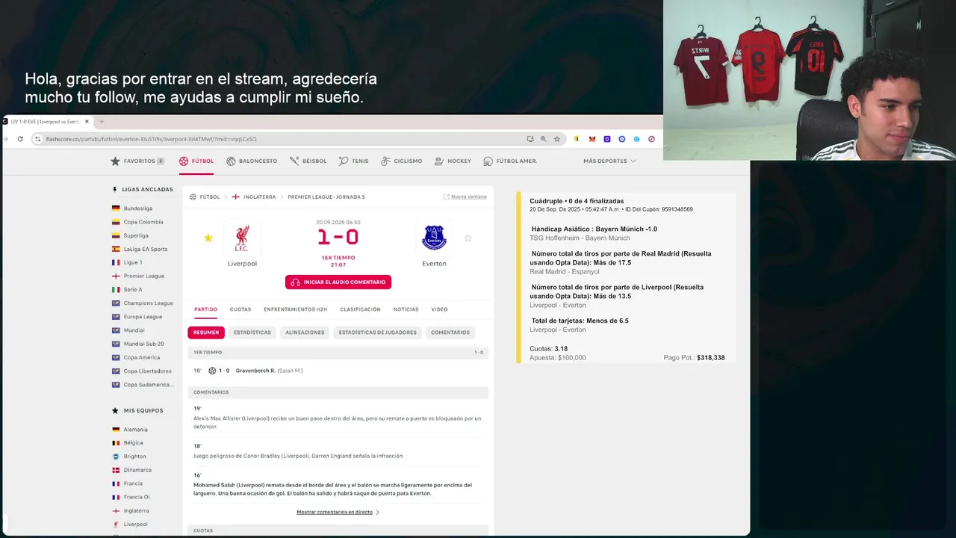The height and width of the screenshot is (538, 956).
Task: Select the Comentarios sub-tab
Action: tap(450, 333)
